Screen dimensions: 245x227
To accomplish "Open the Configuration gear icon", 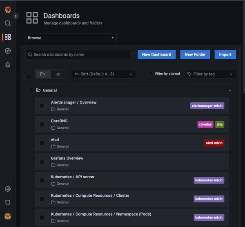I will tap(8, 189).
